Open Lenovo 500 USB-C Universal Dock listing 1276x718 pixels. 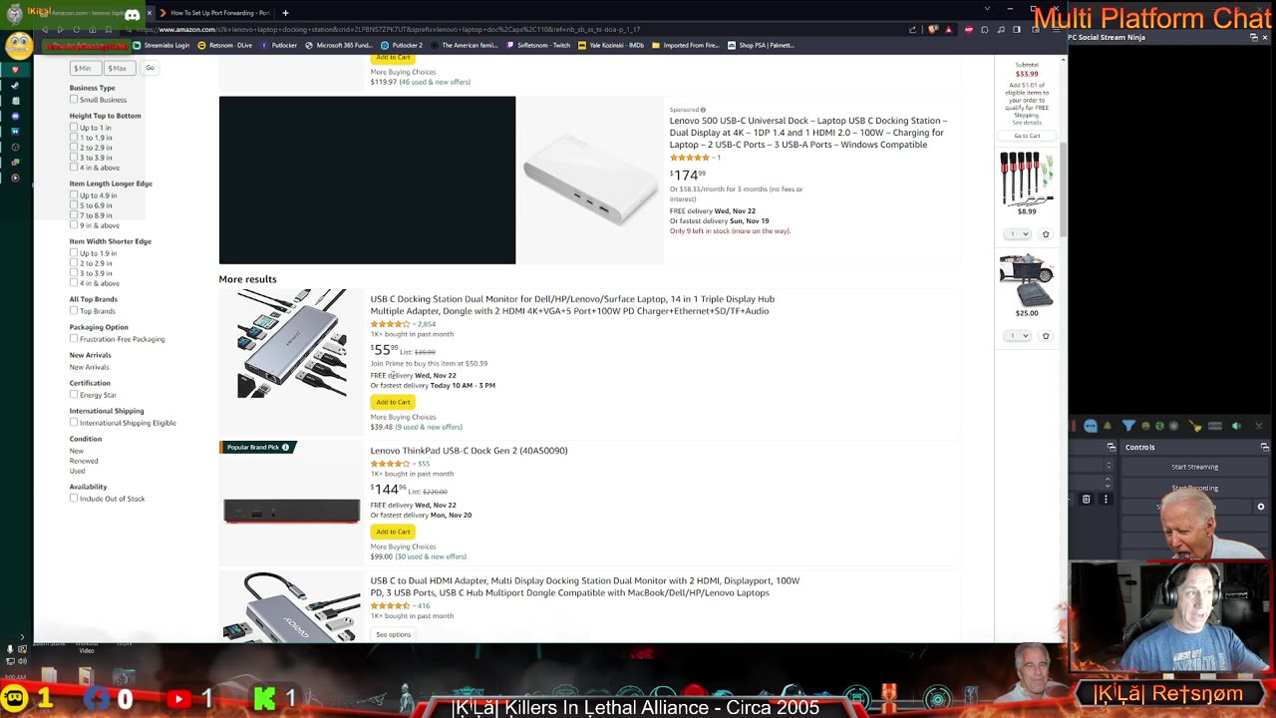808,133
